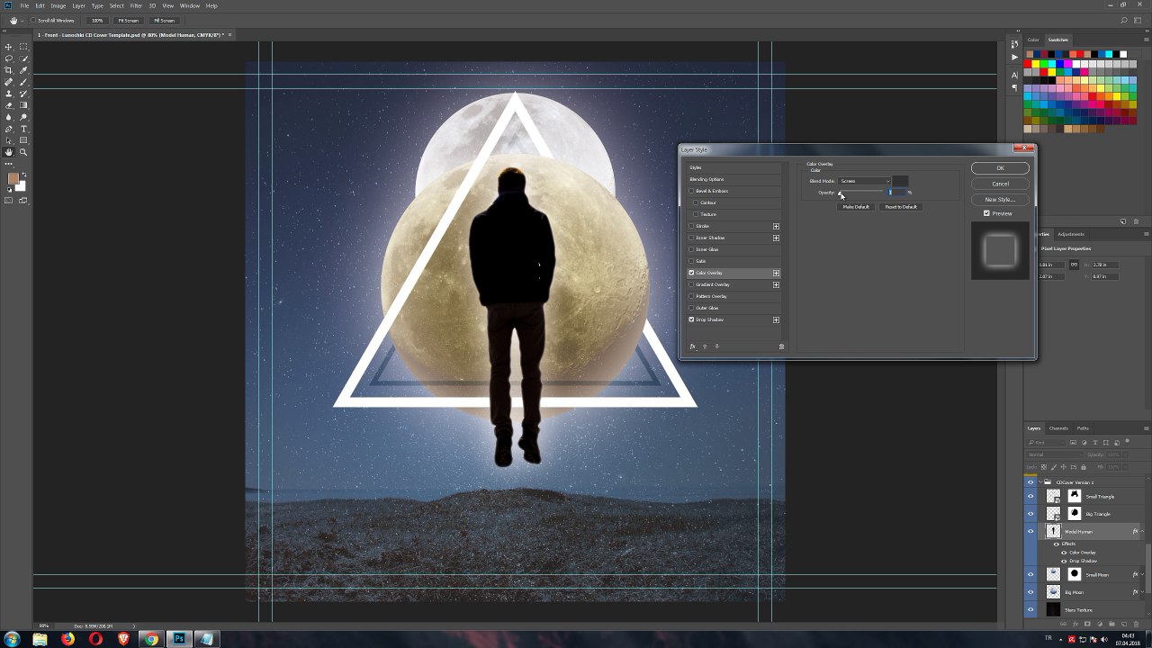Toggle Scroll All Windows checkbox
The width and height of the screenshot is (1152, 648).
(34, 20)
